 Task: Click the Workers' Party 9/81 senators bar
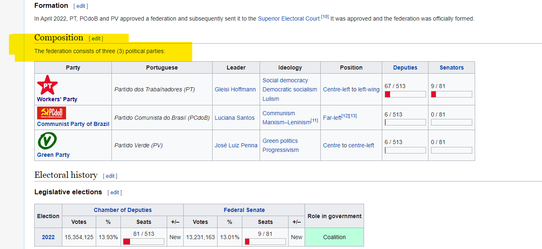coord(452,94)
